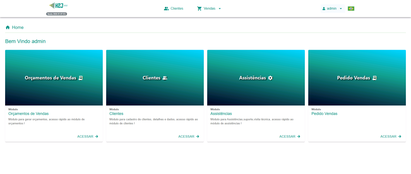The height and width of the screenshot is (174, 411).
Task: Click the gear icon on Assistências banner
Action: 270,78
